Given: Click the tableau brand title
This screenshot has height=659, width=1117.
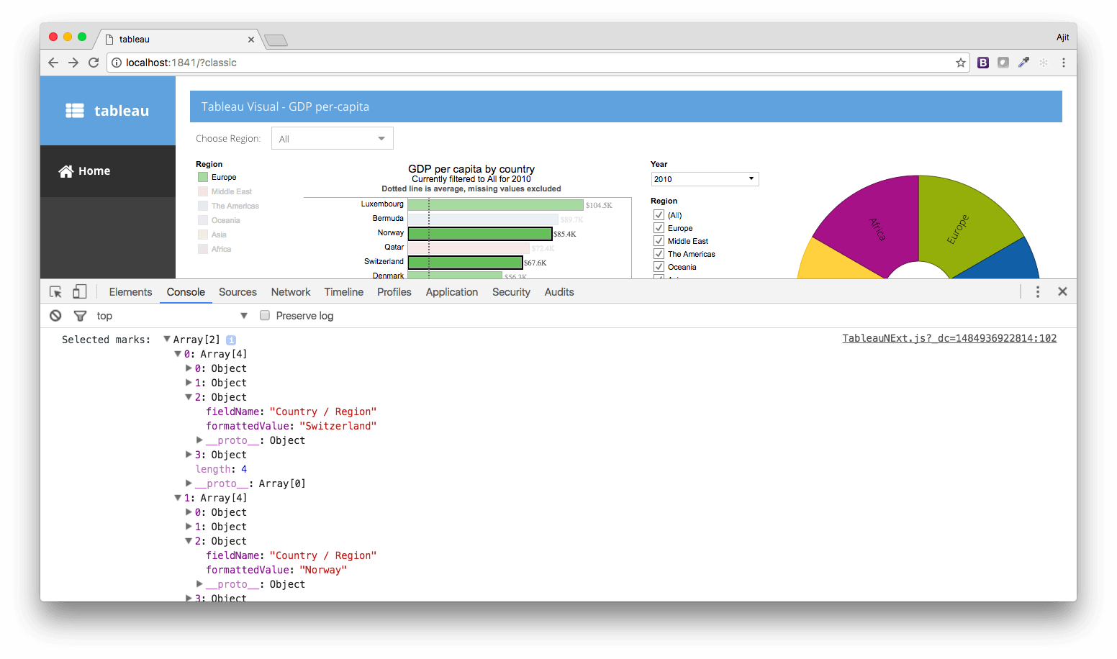Looking at the screenshot, I should 122,111.
